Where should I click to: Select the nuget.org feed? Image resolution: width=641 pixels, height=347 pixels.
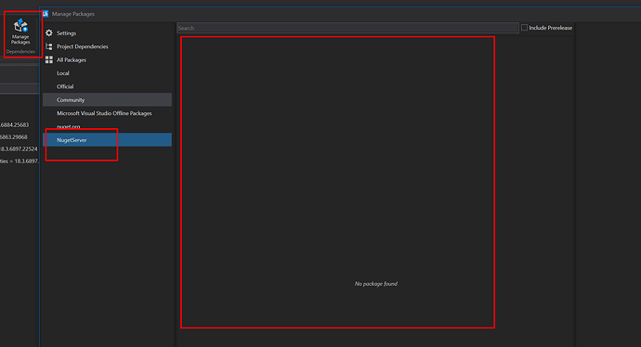coord(107,126)
